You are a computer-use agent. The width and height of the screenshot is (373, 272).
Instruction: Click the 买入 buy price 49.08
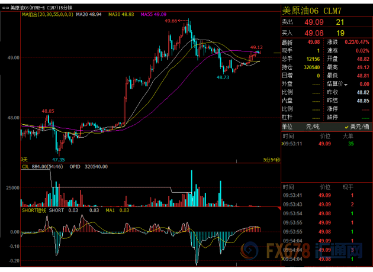point(312,33)
